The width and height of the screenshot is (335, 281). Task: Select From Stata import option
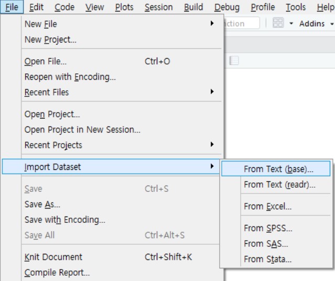(267, 259)
